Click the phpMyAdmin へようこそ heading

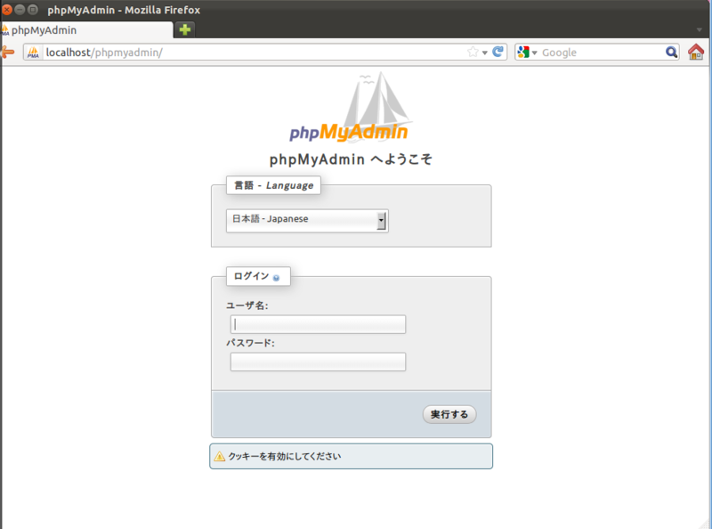(x=351, y=159)
